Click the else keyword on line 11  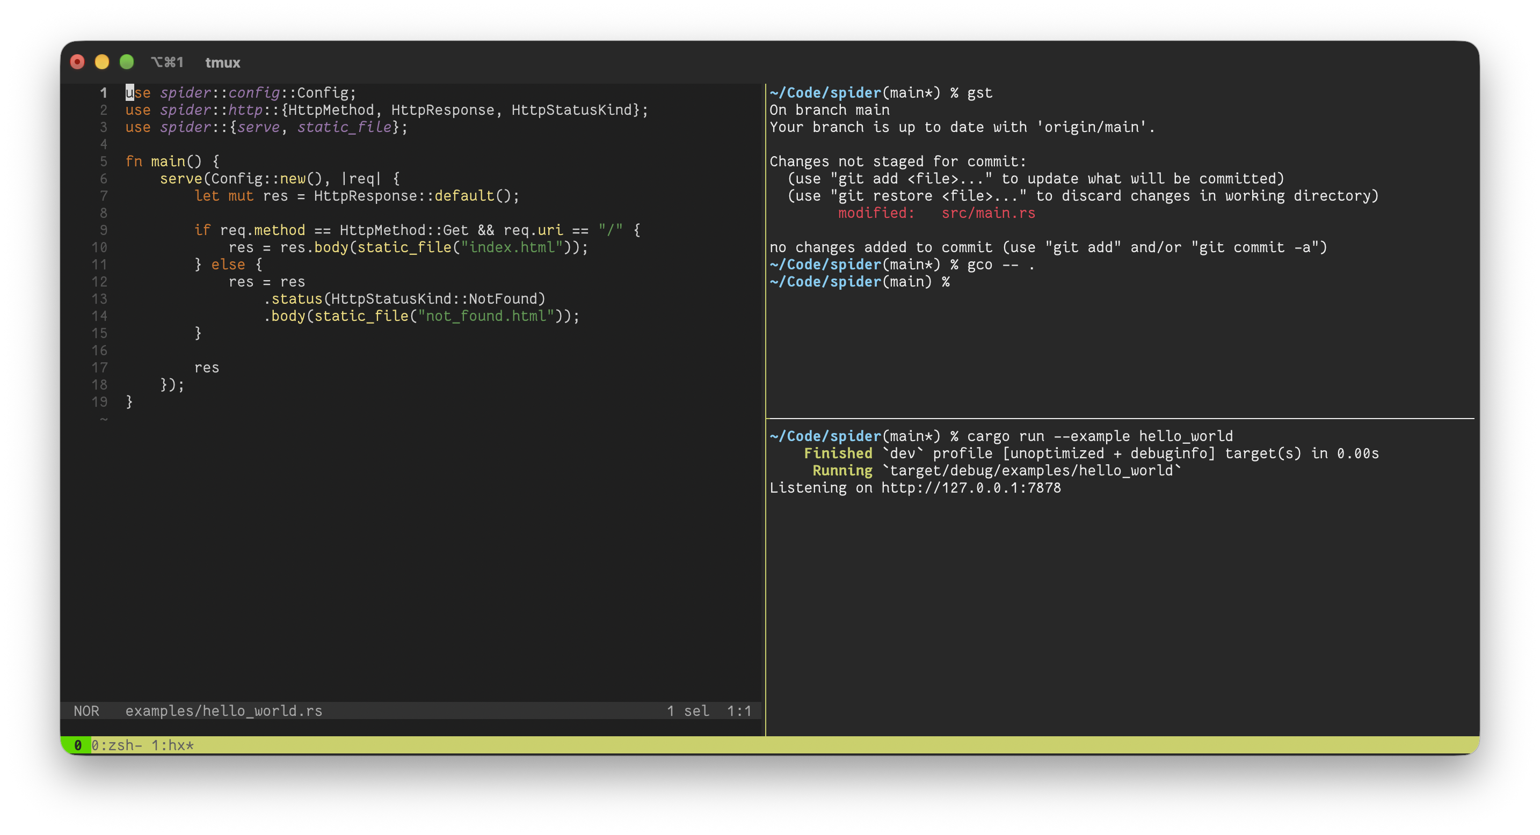coord(228,265)
